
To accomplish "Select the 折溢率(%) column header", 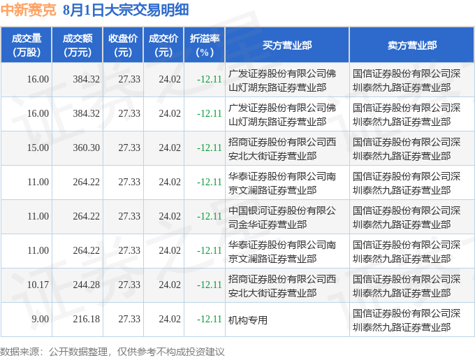I will 205,45.
